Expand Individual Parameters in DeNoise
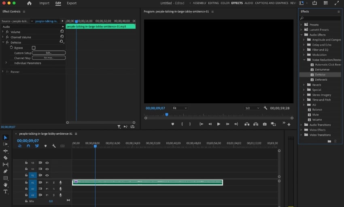This screenshot has width=344, height=207. click(x=6, y=63)
